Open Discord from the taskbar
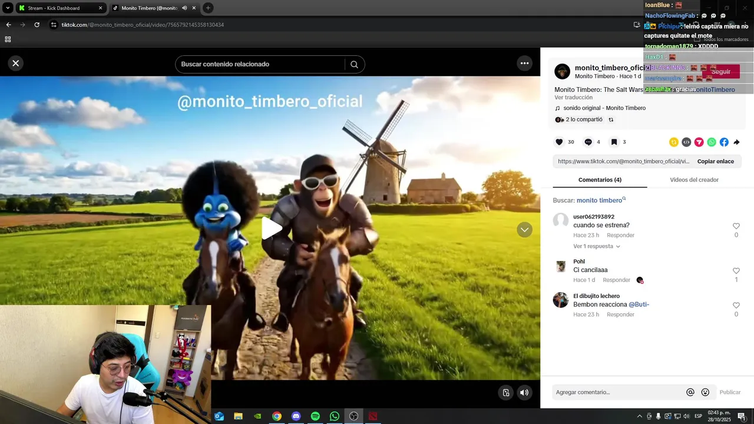Screen dimensions: 754x424 coord(296,416)
